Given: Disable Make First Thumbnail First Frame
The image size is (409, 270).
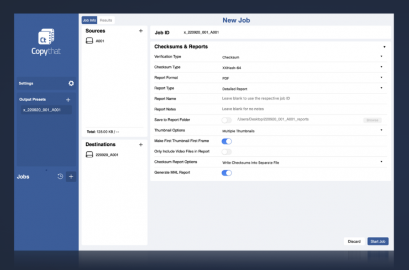Looking at the screenshot, I should (x=227, y=141).
